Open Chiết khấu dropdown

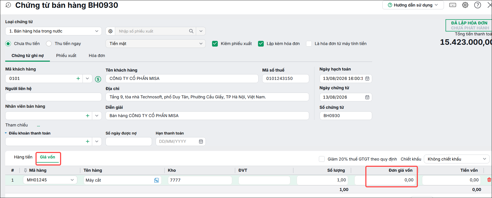(456, 159)
